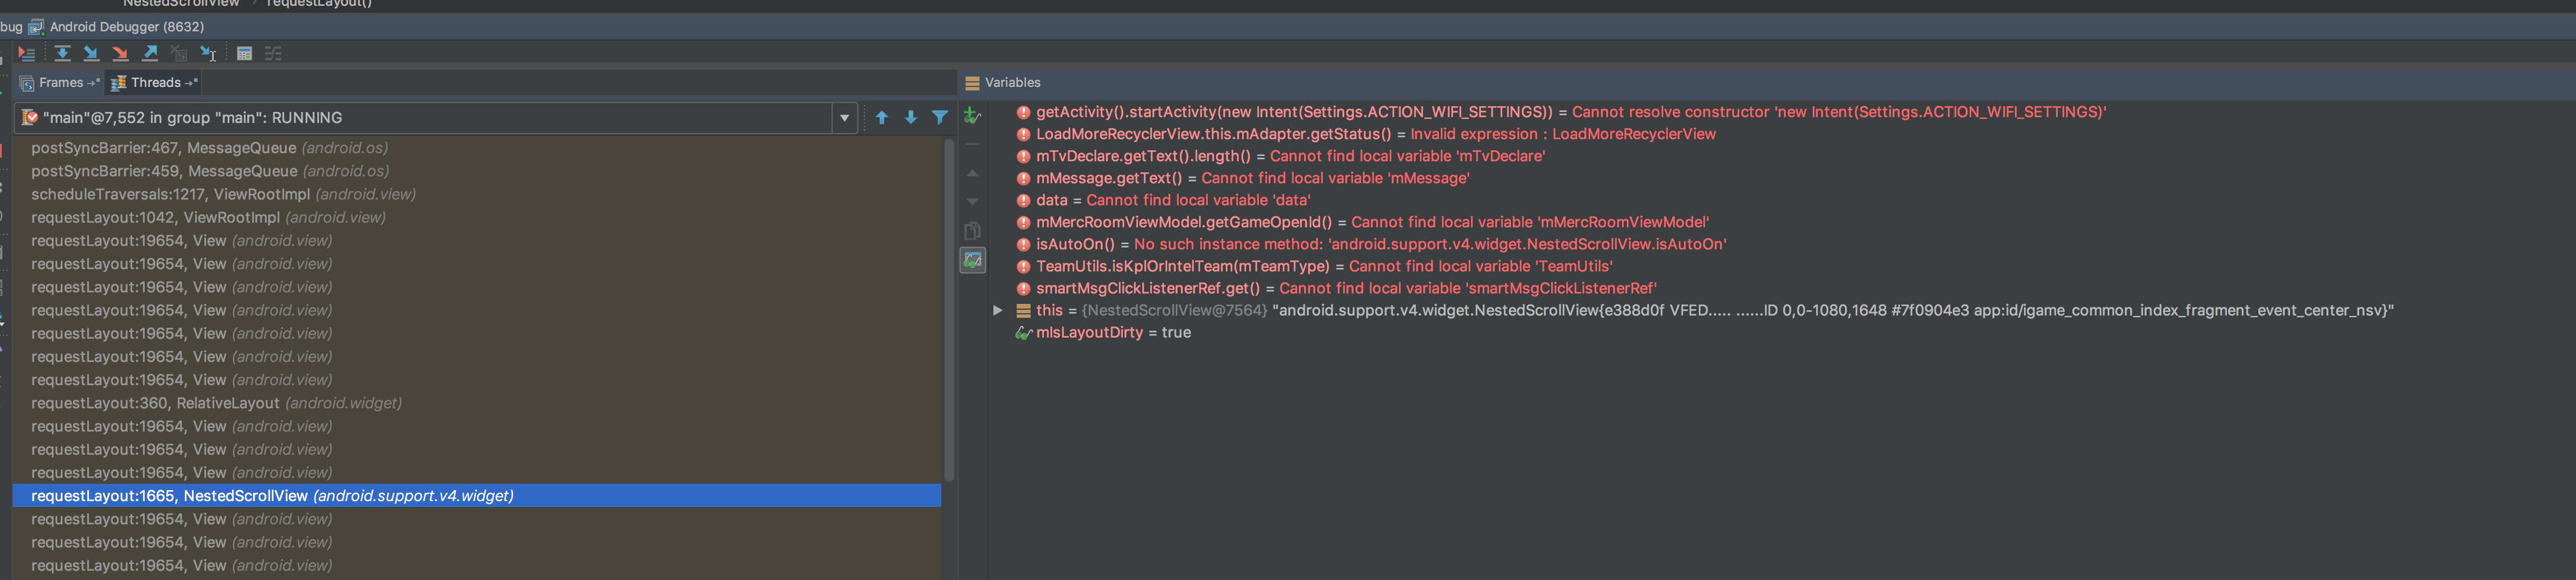
Task: Click the green New Watch icon
Action: (972, 116)
